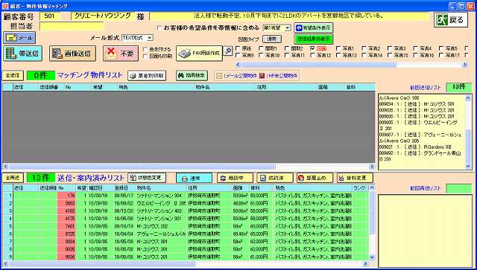Select the 商談中 status button

pos(235,179)
